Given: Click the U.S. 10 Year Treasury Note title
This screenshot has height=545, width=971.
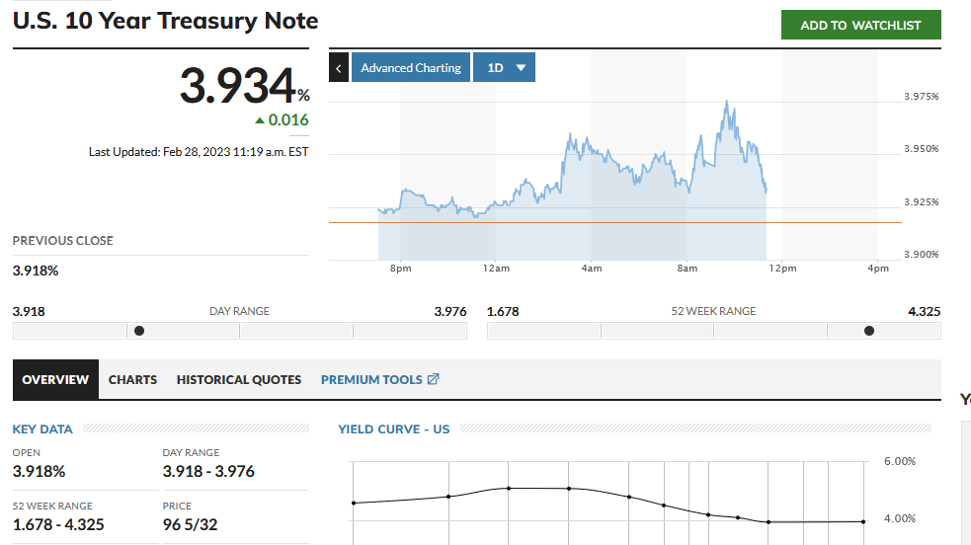Looking at the screenshot, I should click(x=165, y=21).
